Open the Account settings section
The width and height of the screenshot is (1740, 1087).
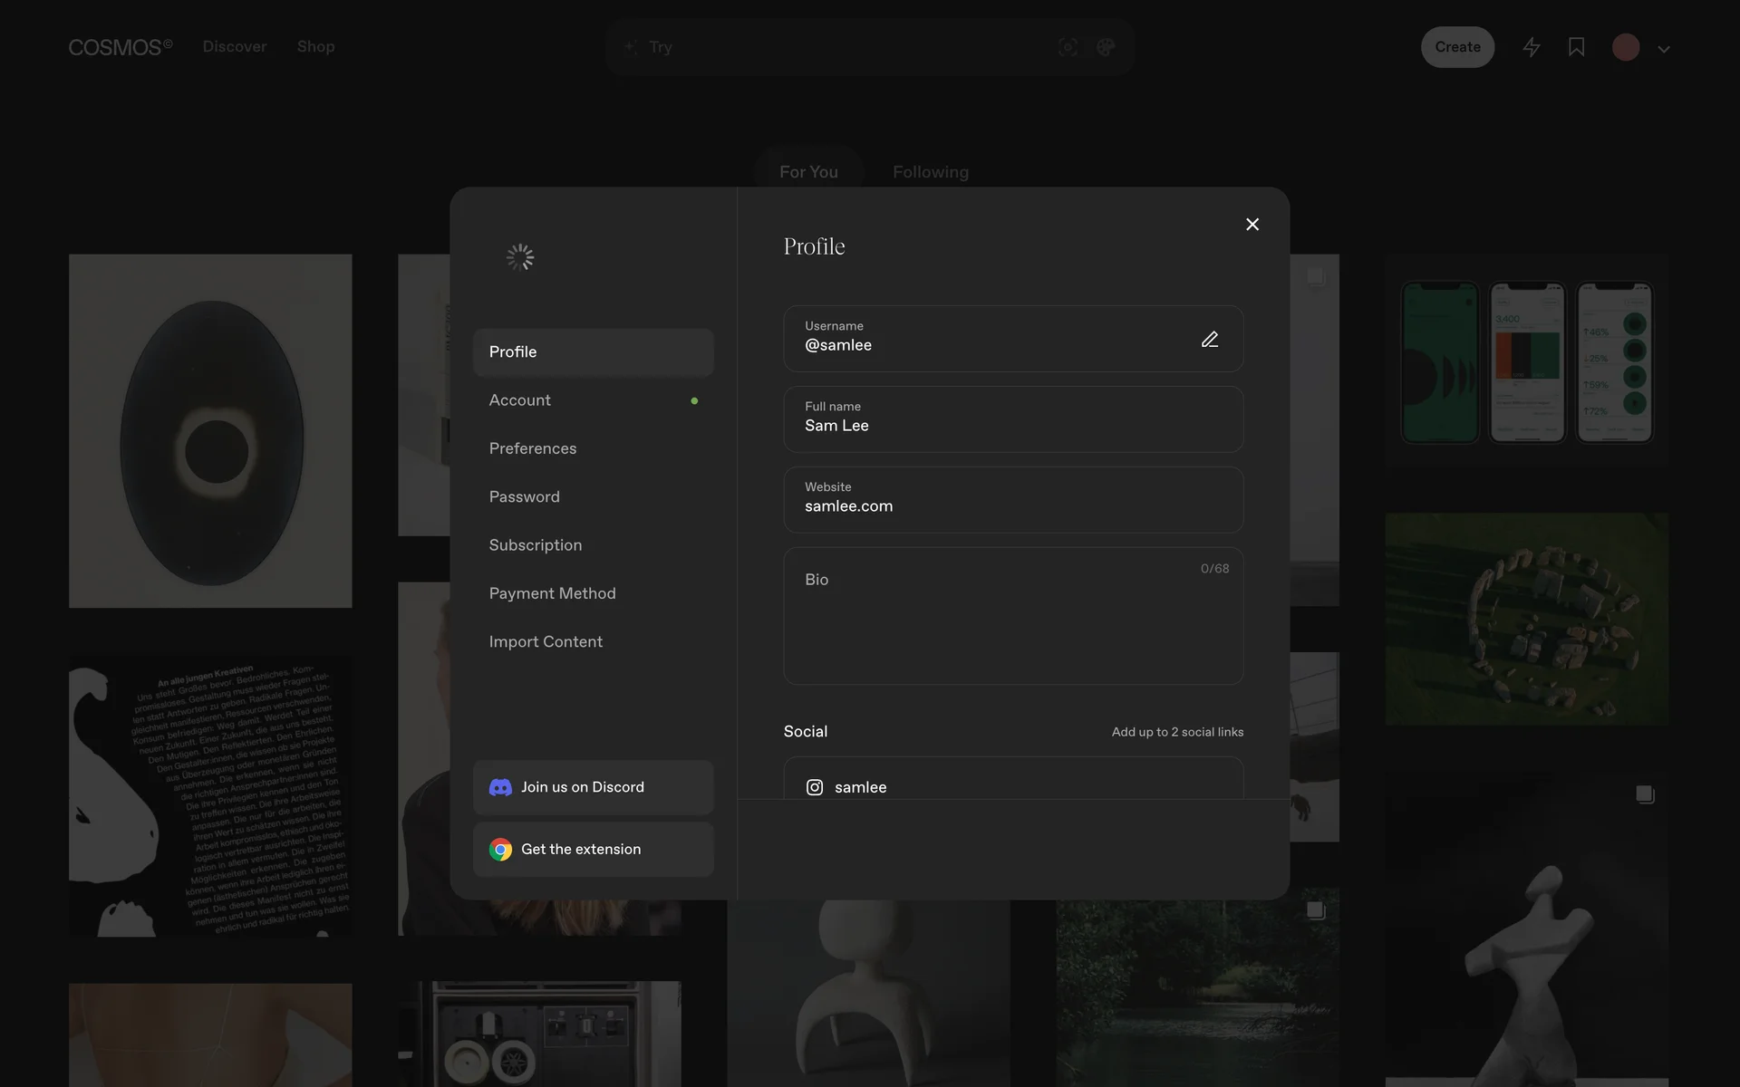[520, 400]
